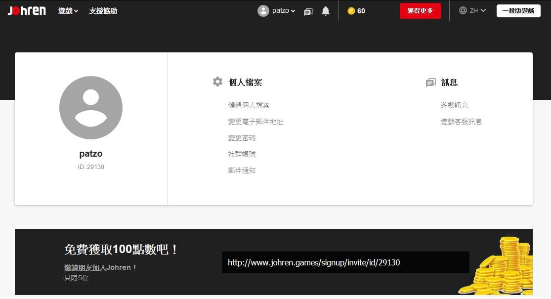
Task: Open the 遊戲訊息 link
Action: (454, 105)
